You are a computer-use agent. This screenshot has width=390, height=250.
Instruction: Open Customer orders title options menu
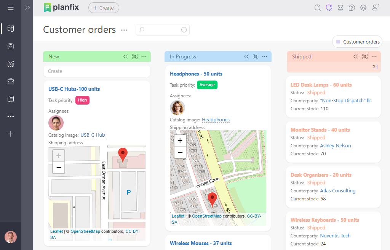click(124, 30)
